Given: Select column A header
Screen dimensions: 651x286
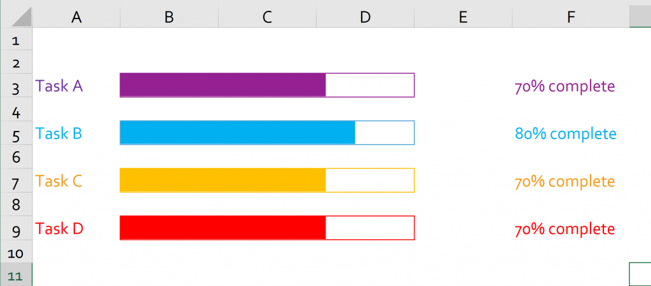Looking at the screenshot, I should tap(76, 17).
